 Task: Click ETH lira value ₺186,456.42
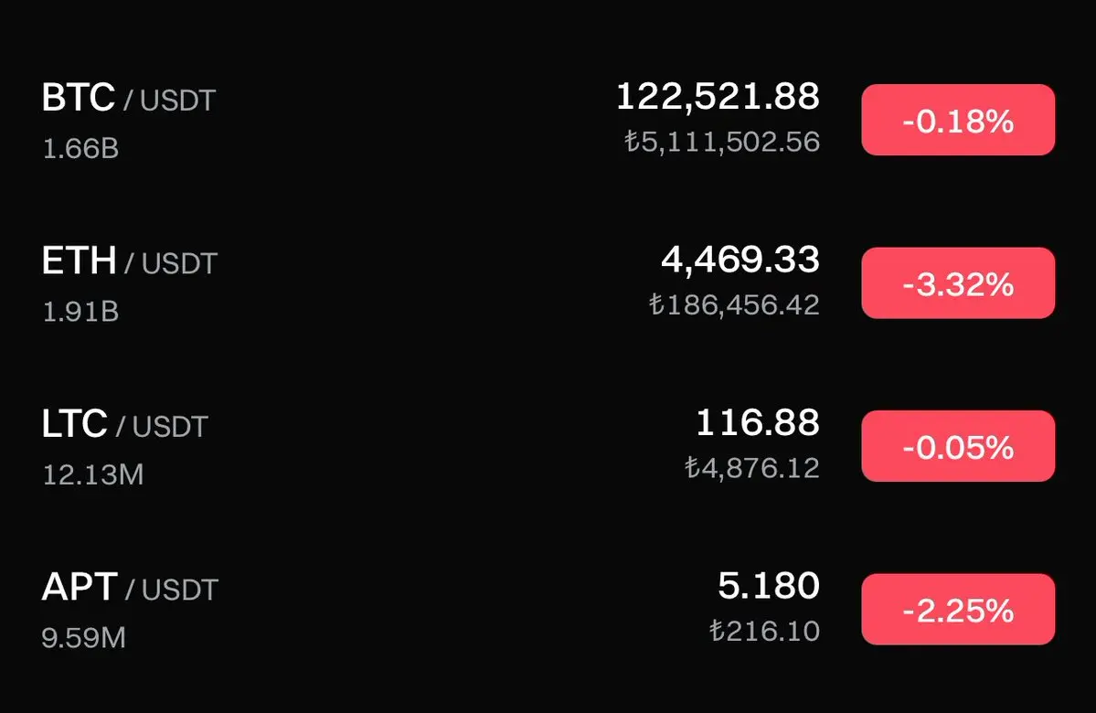pos(734,304)
